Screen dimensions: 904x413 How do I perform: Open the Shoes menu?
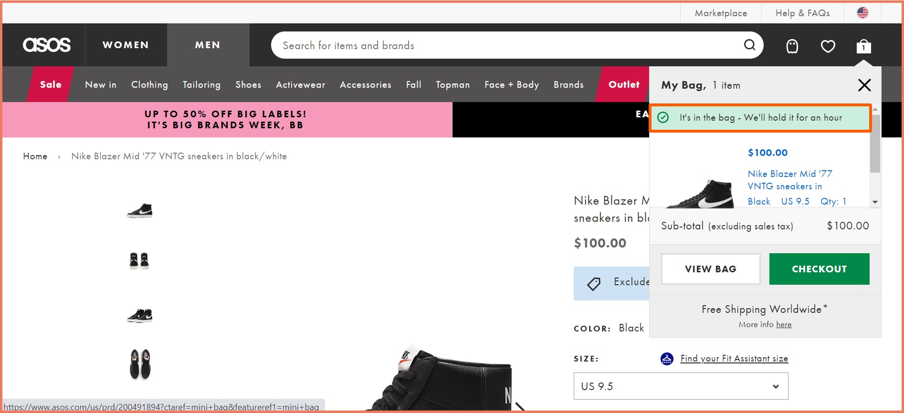(248, 84)
